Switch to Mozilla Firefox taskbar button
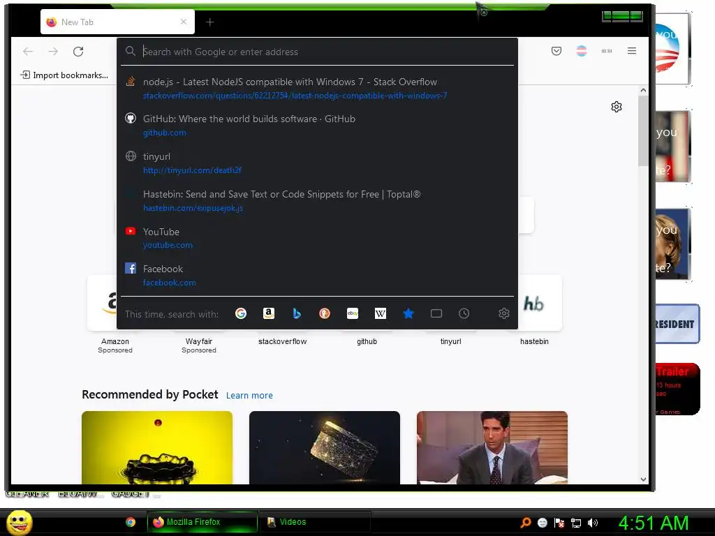 click(202, 522)
